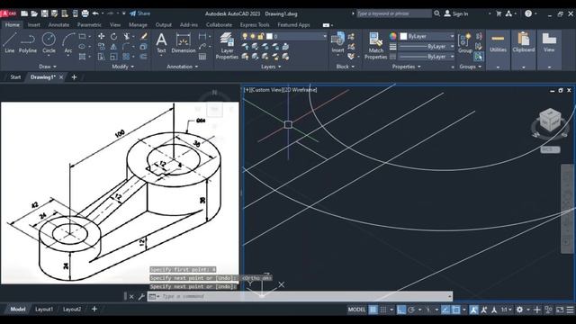
Task: Activate the Copy tool
Action: click(101, 47)
